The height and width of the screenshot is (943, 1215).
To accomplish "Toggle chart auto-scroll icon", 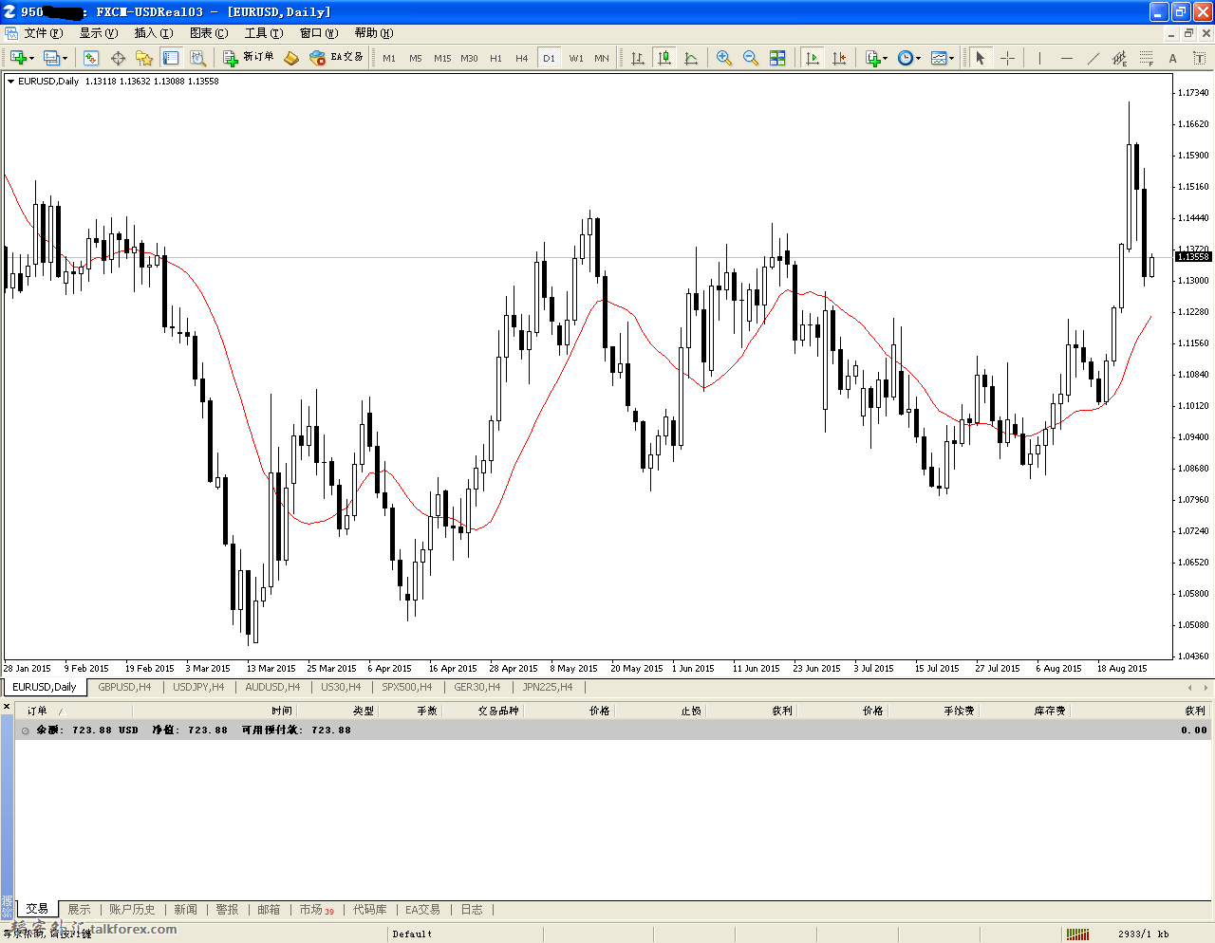I will coord(813,58).
